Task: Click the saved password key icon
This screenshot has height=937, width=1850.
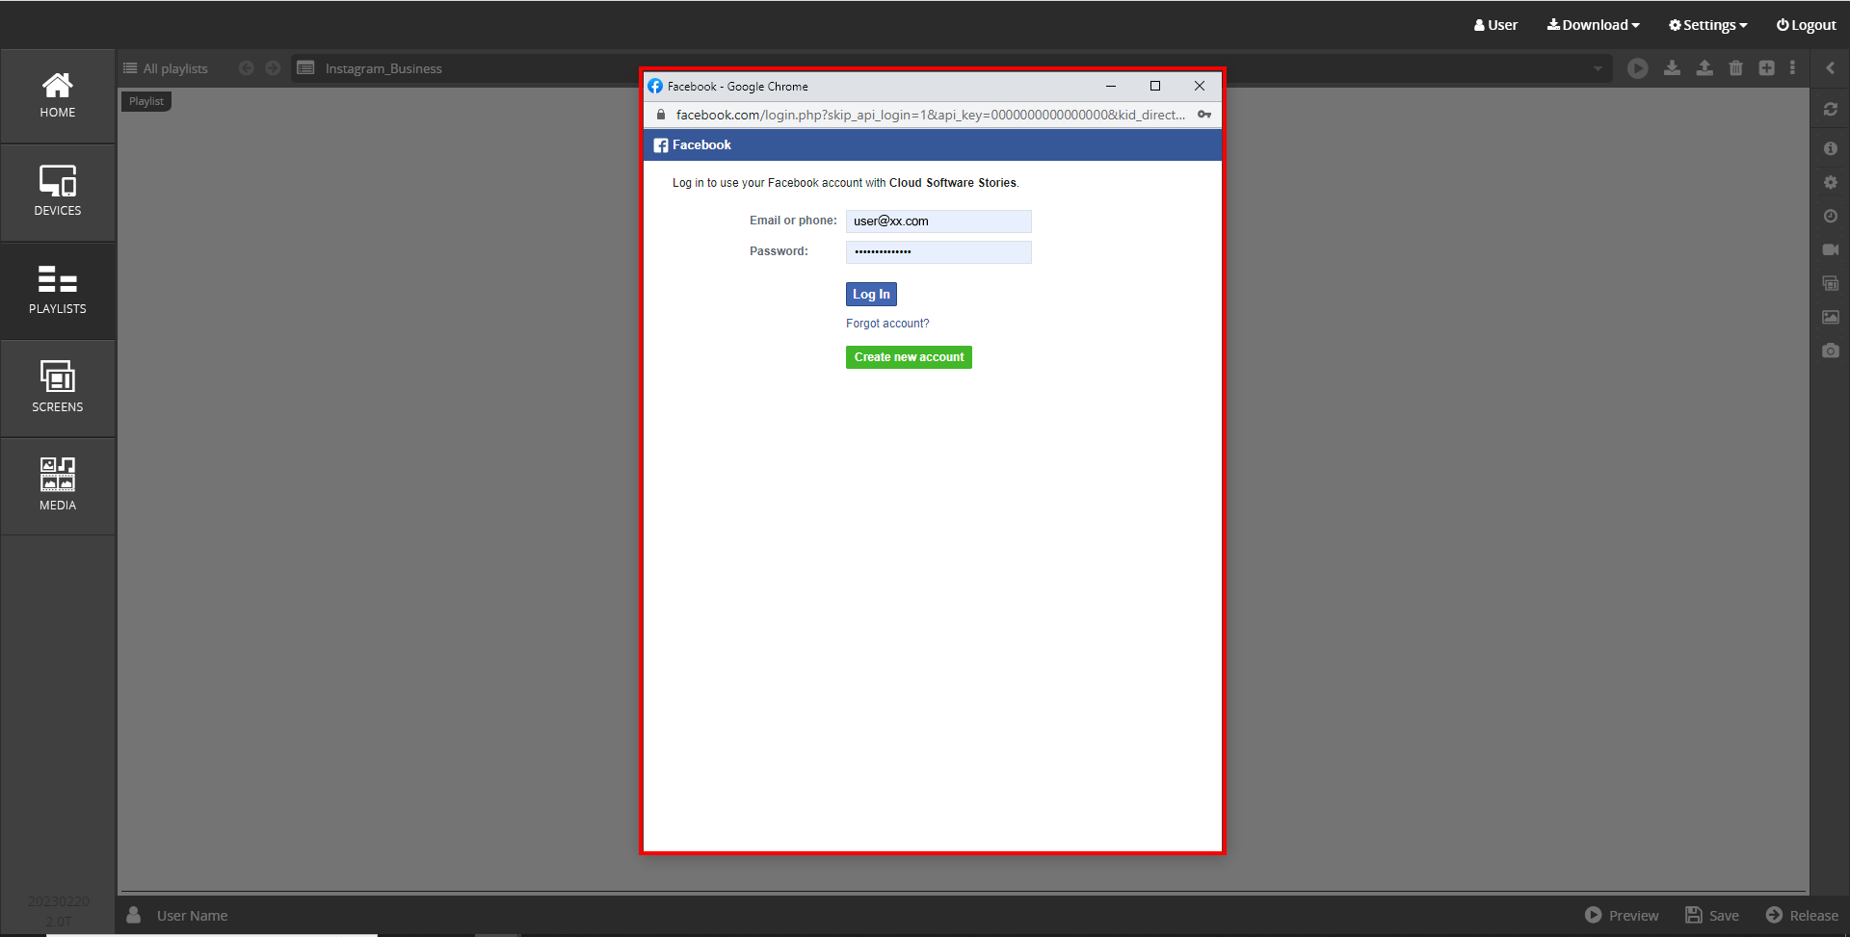Action: coord(1204,115)
